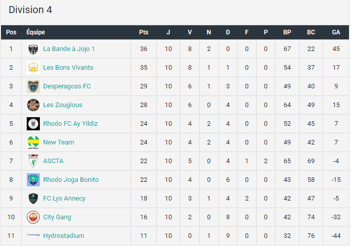This screenshot has height=246, width=352.
Task: Open the Hydrostadium team link
Action: (x=64, y=235)
